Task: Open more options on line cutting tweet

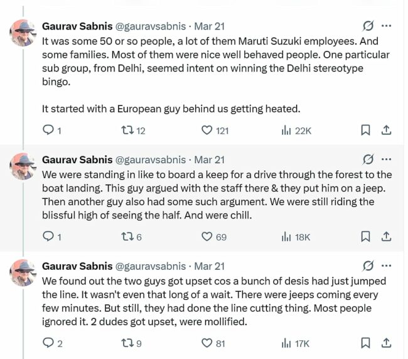Action: (x=387, y=266)
